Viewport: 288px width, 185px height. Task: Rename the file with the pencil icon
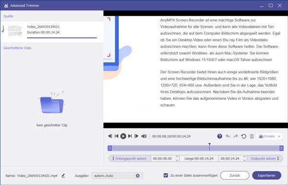pos(63,175)
